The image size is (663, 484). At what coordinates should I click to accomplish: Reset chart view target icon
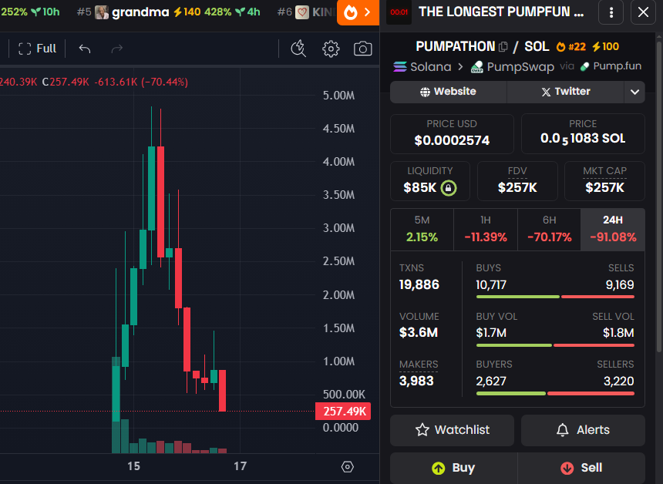click(347, 467)
